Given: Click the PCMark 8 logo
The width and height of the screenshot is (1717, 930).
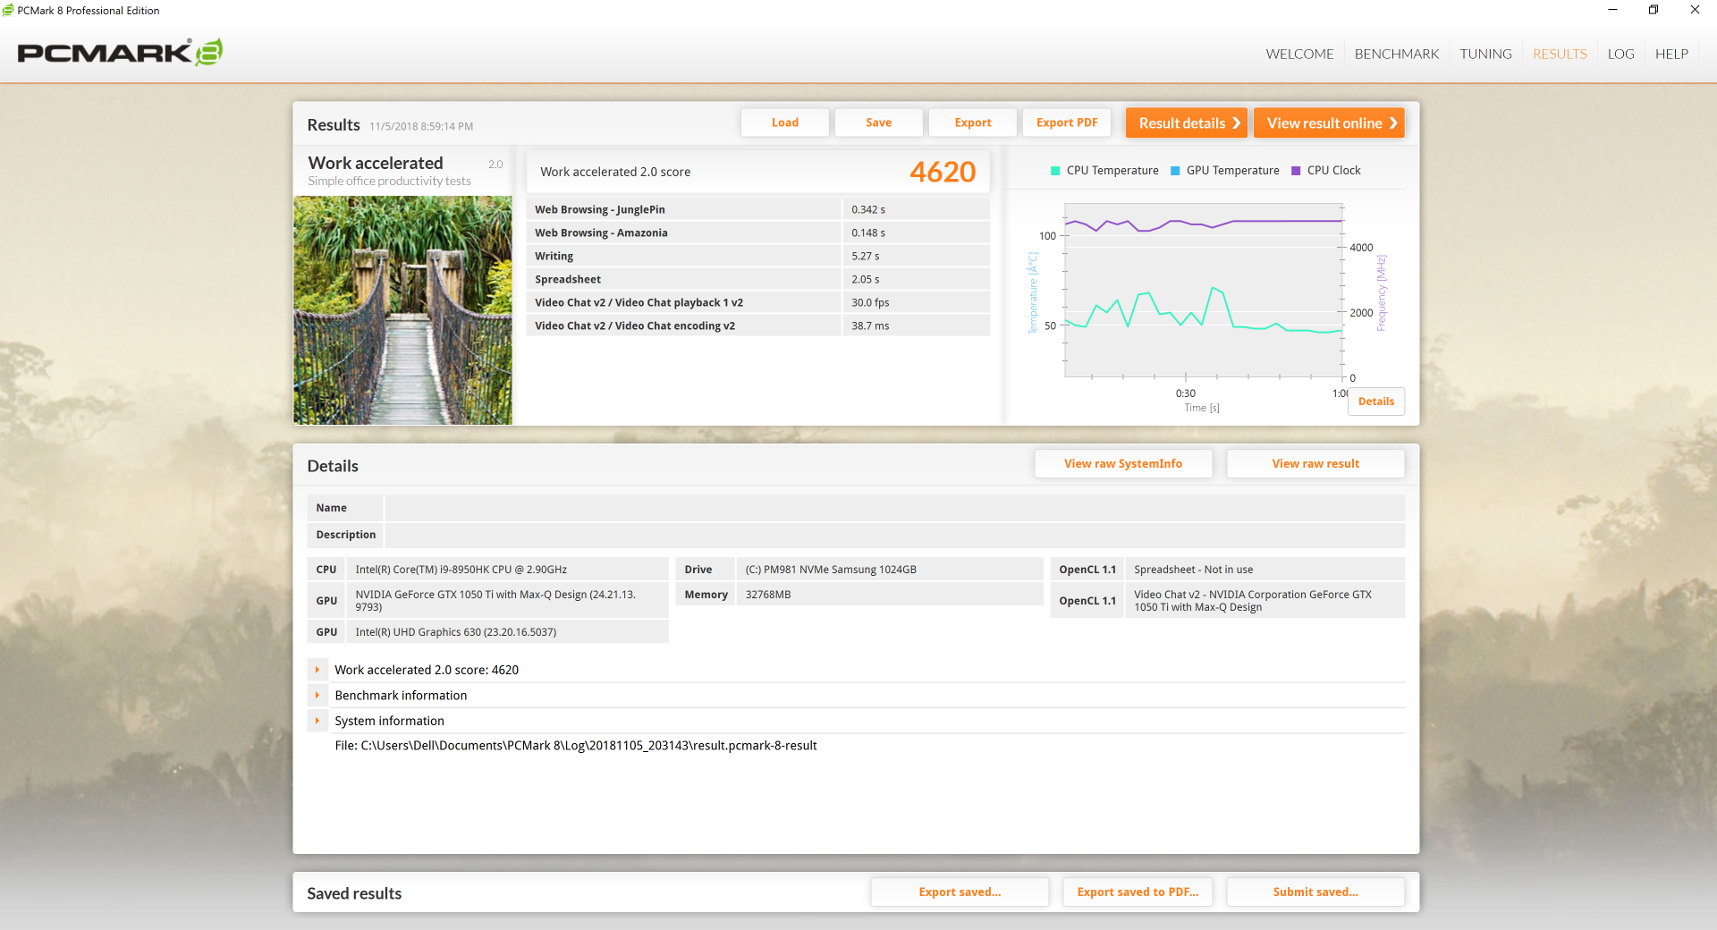Looking at the screenshot, I should click(120, 53).
